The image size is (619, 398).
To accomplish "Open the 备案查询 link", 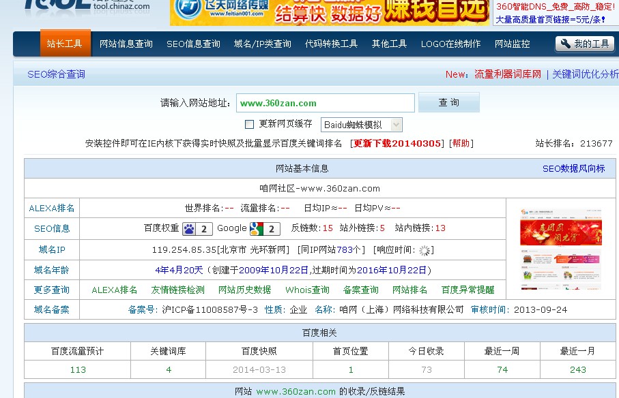I will pyautogui.click(x=361, y=290).
